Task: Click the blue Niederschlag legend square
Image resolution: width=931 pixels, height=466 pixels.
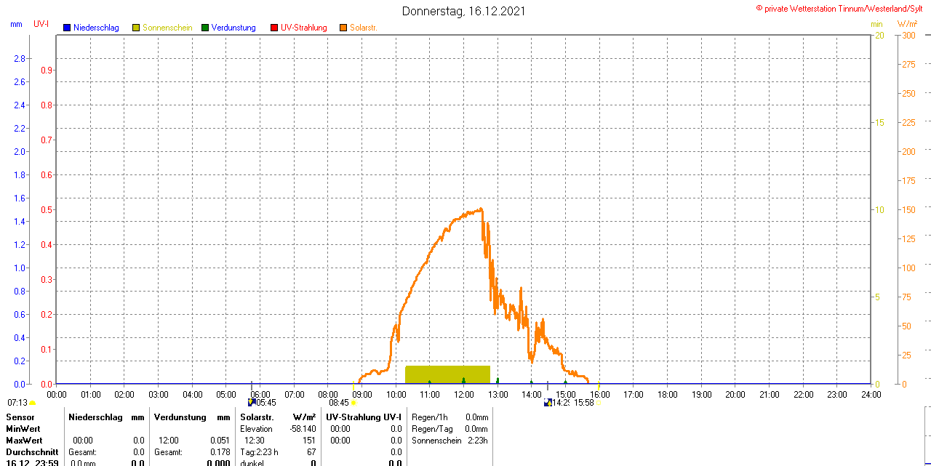Action: point(67,28)
